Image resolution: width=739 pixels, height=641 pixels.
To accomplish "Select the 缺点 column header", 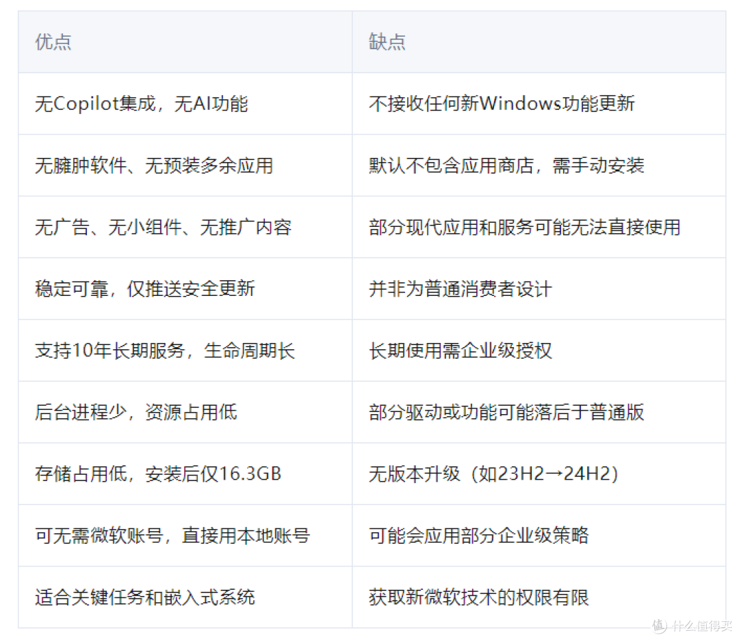I will coord(539,42).
